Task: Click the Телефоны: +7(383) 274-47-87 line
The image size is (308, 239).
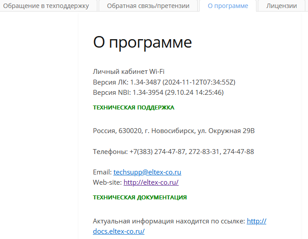Action: (173, 152)
